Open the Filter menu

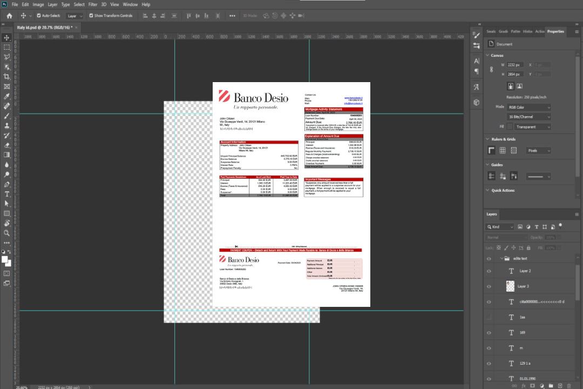93,4
